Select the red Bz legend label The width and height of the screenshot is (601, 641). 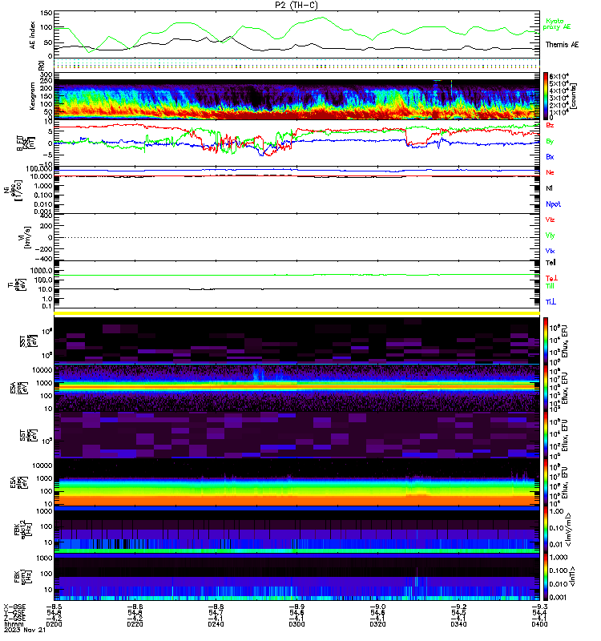tap(550, 125)
